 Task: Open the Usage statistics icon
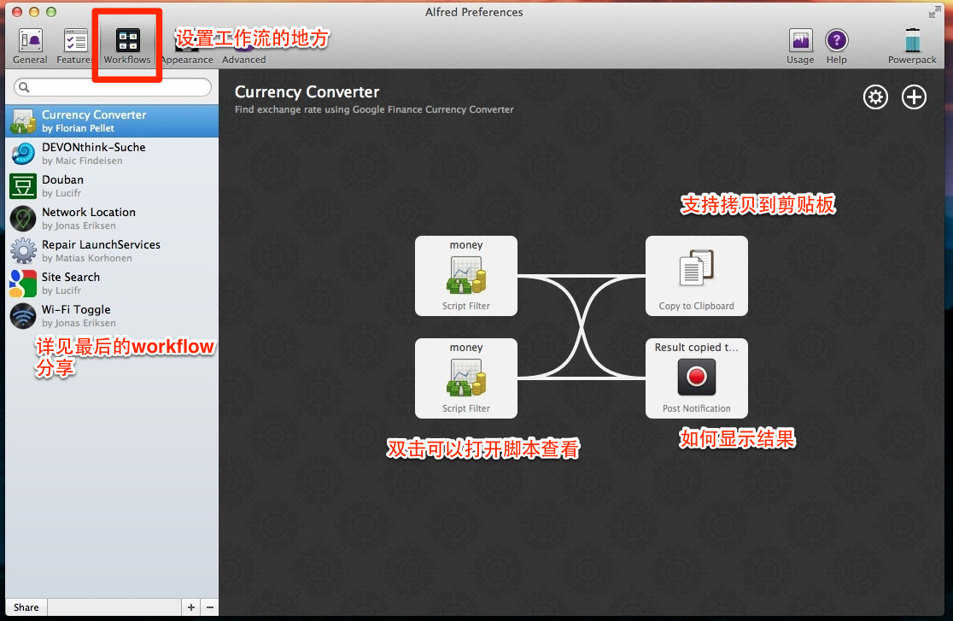800,46
